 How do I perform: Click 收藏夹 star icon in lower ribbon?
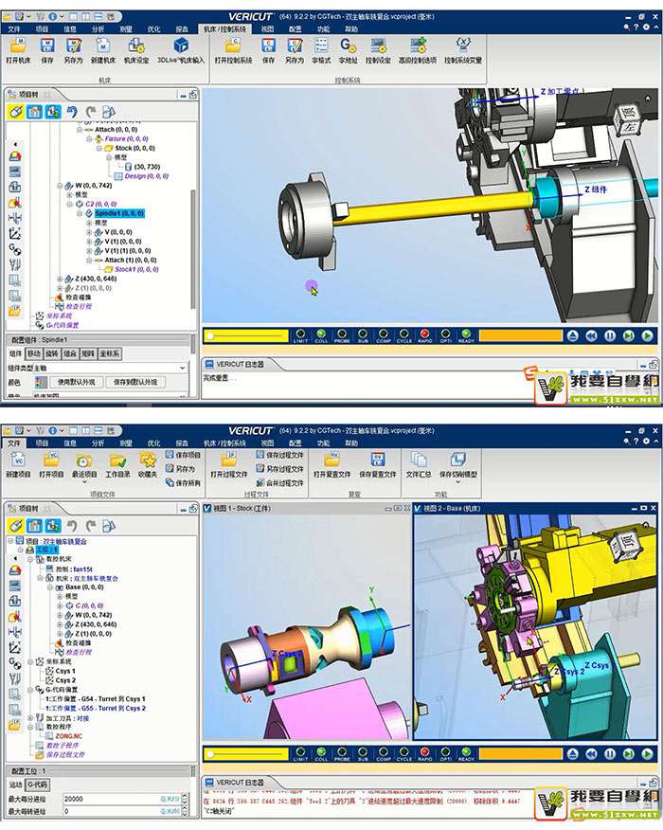pos(148,460)
